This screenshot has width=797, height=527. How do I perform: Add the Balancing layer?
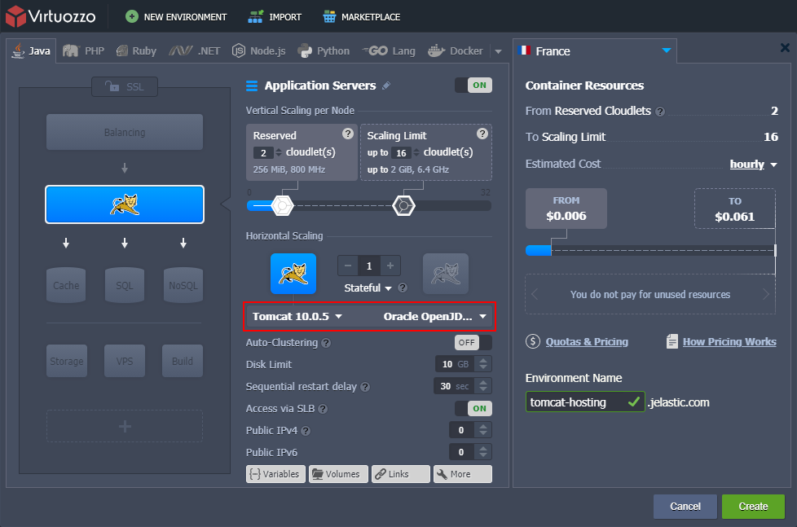(x=125, y=132)
